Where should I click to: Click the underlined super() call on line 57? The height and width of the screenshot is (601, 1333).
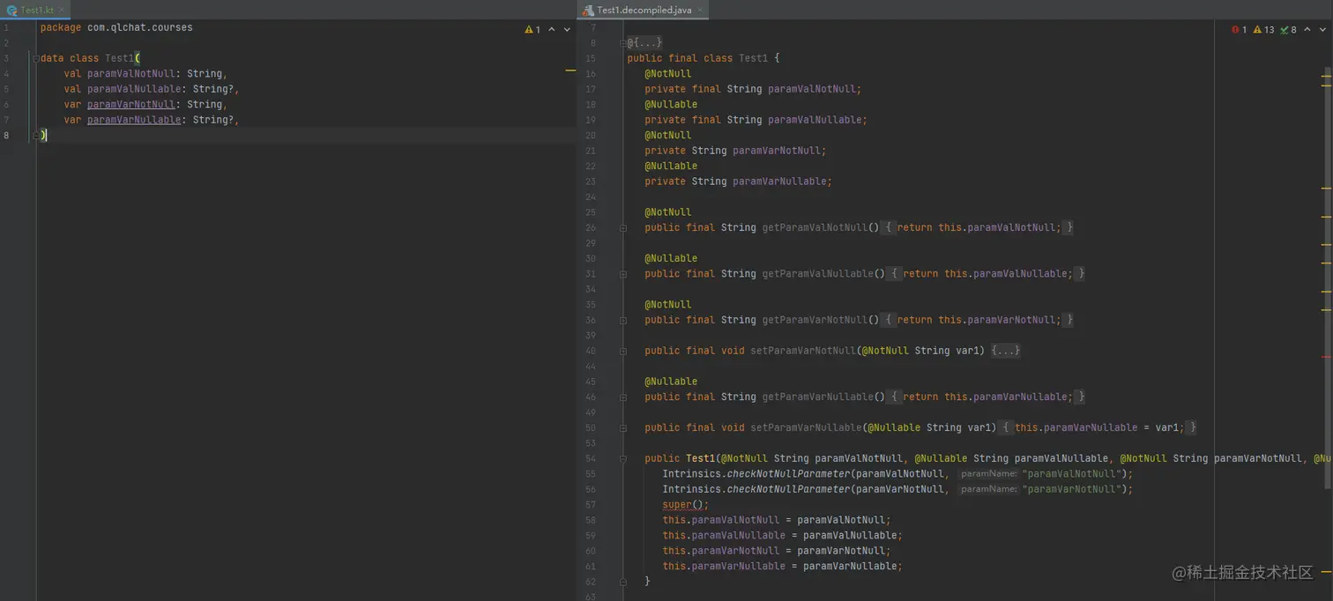coord(677,505)
